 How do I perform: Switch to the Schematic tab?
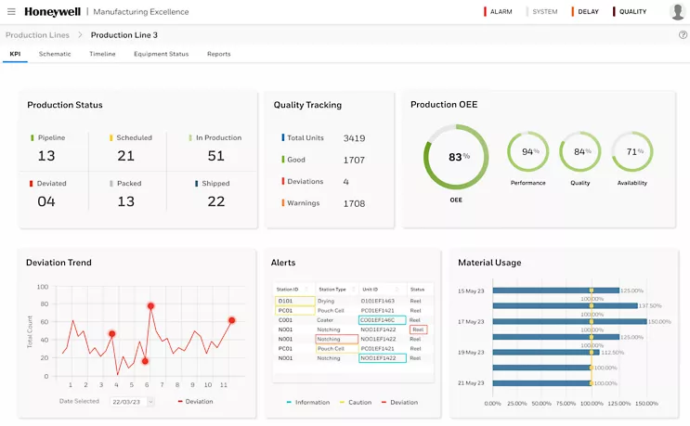[55, 54]
